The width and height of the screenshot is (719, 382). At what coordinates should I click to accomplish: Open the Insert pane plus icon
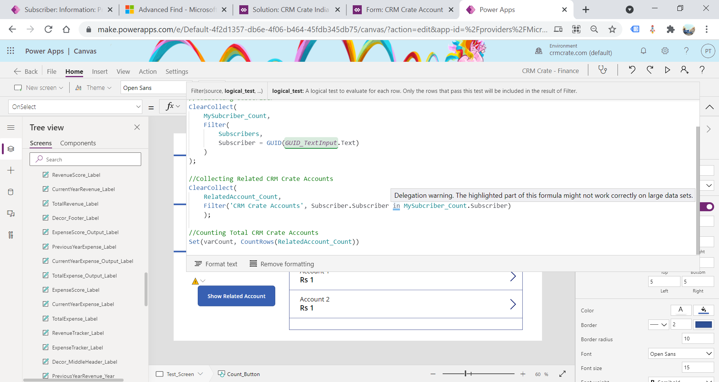click(x=11, y=170)
